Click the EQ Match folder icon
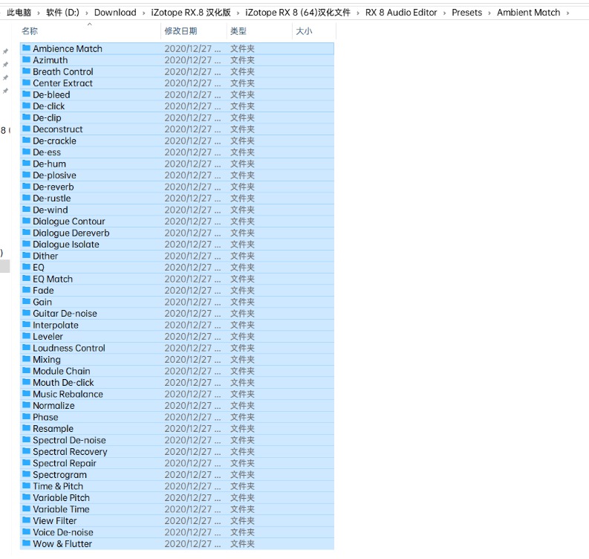Screen dimensions: 589x559 pyautogui.click(x=26, y=279)
